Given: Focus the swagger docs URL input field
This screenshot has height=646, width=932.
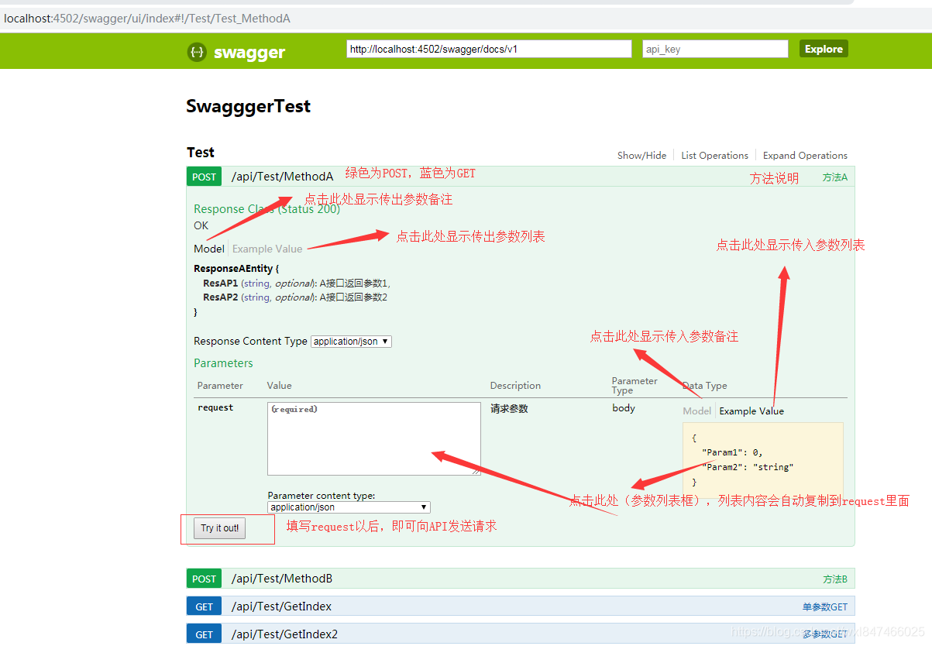Looking at the screenshot, I should pos(489,49).
